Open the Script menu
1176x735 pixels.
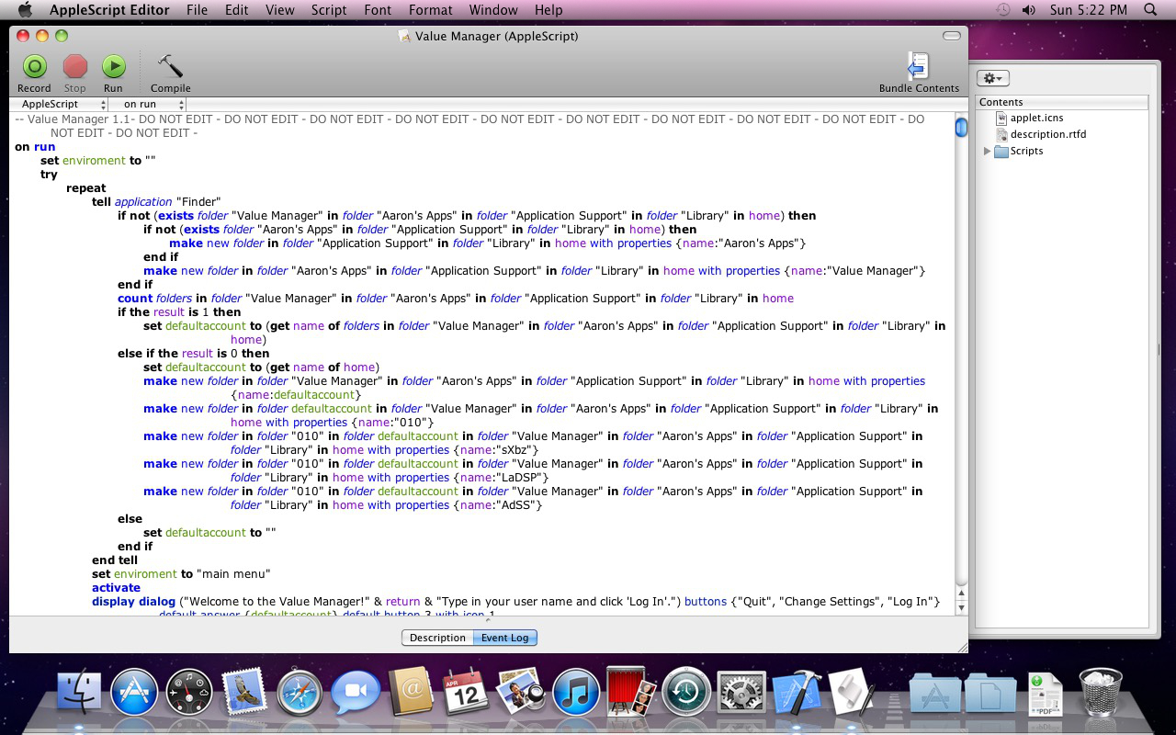[x=328, y=10]
